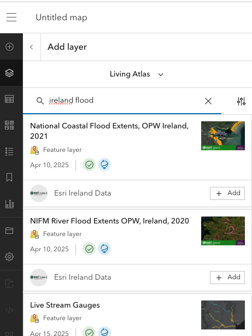Screen dimensions: 252x336
Task: Click the Live Stream Gauges thumbnail
Action: (223, 315)
